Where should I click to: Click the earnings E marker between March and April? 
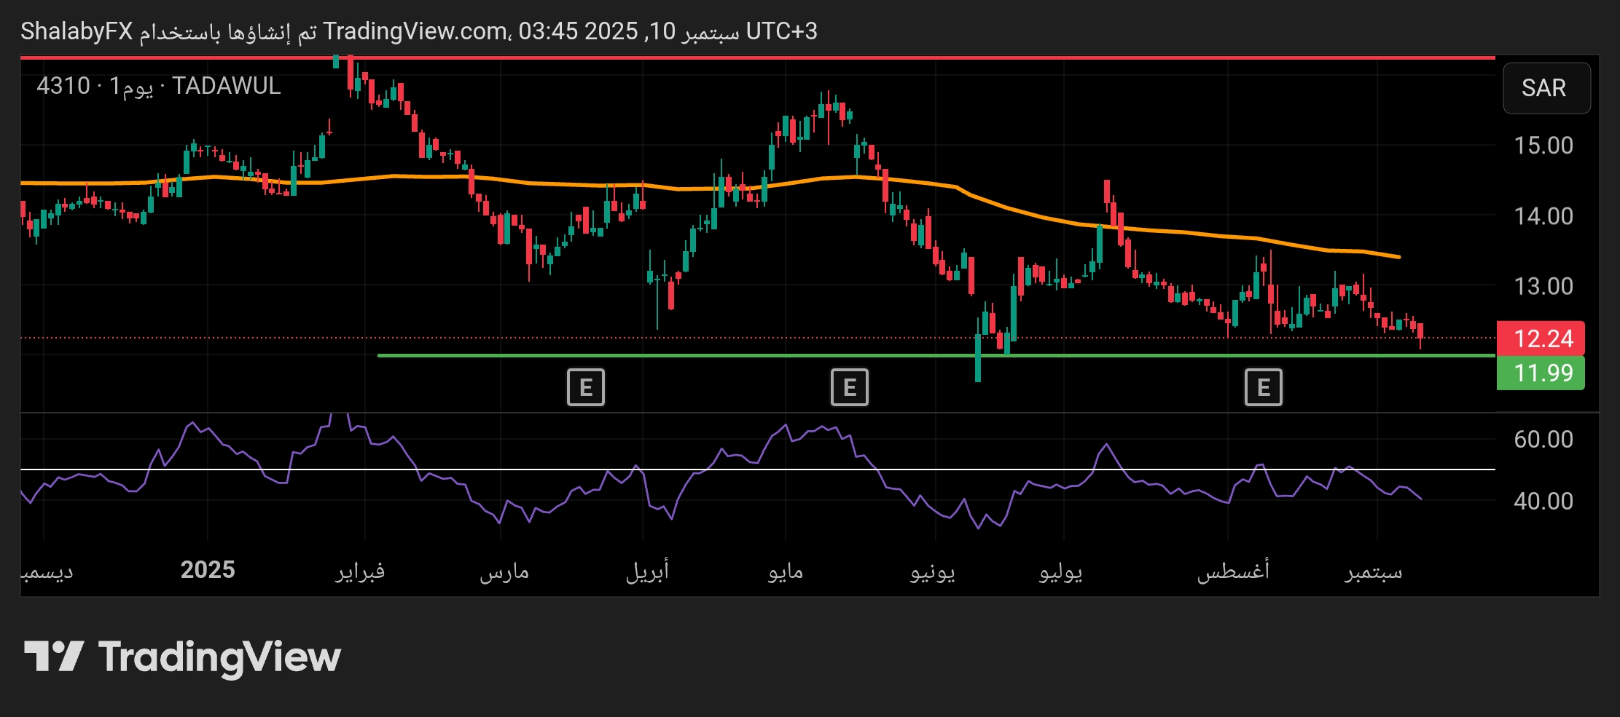[x=586, y=387]
